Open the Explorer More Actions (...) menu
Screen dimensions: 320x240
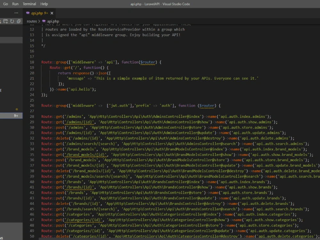click(x=16, y=13)
